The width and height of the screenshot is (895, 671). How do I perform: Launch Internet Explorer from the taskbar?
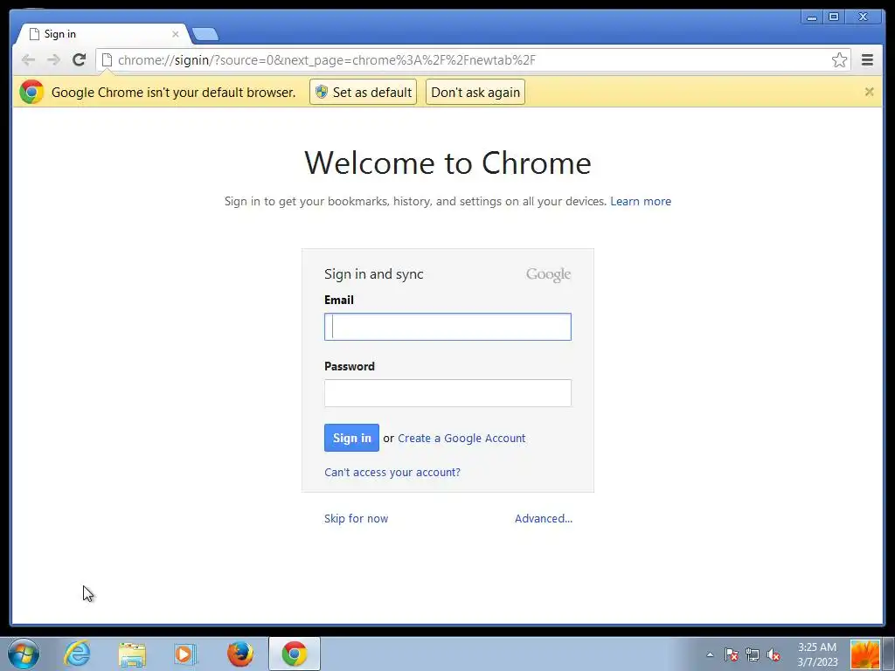tap(77, 654)
